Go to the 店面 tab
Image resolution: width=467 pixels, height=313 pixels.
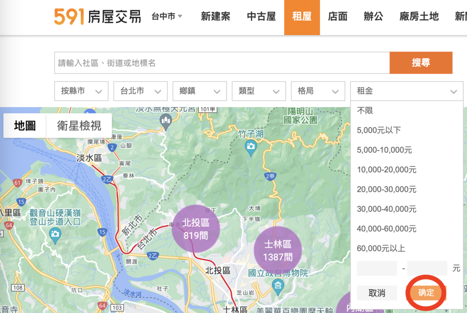338,16
